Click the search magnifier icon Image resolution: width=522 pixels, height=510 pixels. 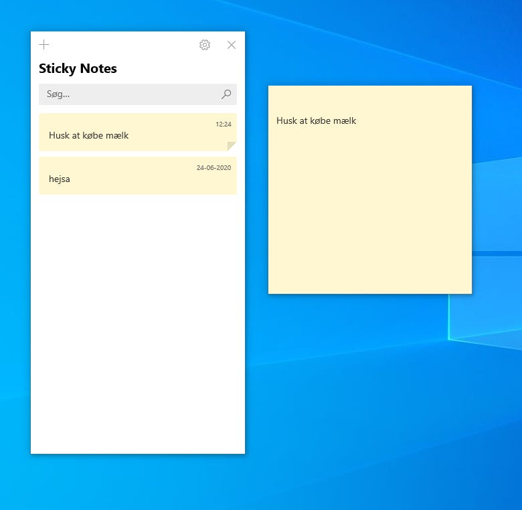click(226, 94)
